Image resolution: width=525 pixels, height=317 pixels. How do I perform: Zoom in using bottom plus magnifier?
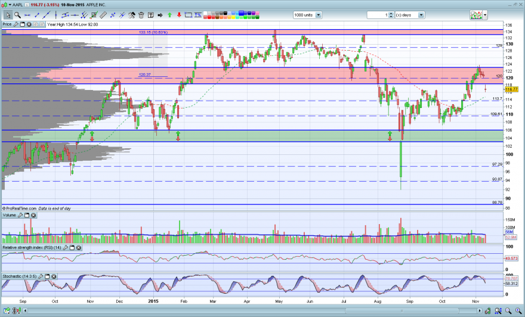(518, 311)
